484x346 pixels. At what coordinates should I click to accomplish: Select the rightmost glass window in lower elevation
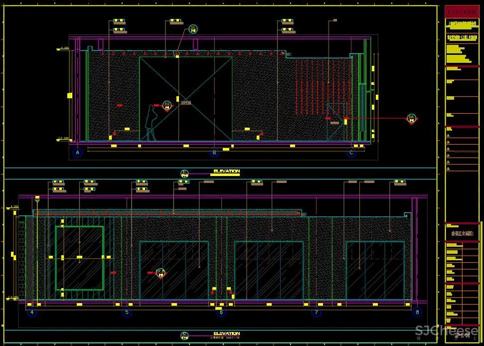point(375,270)
